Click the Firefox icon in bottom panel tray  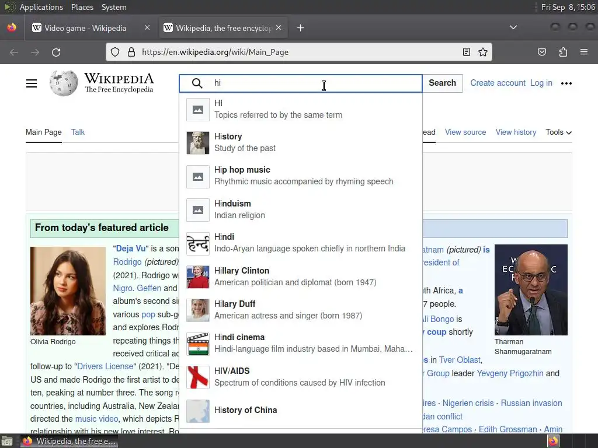pos(554,441)
